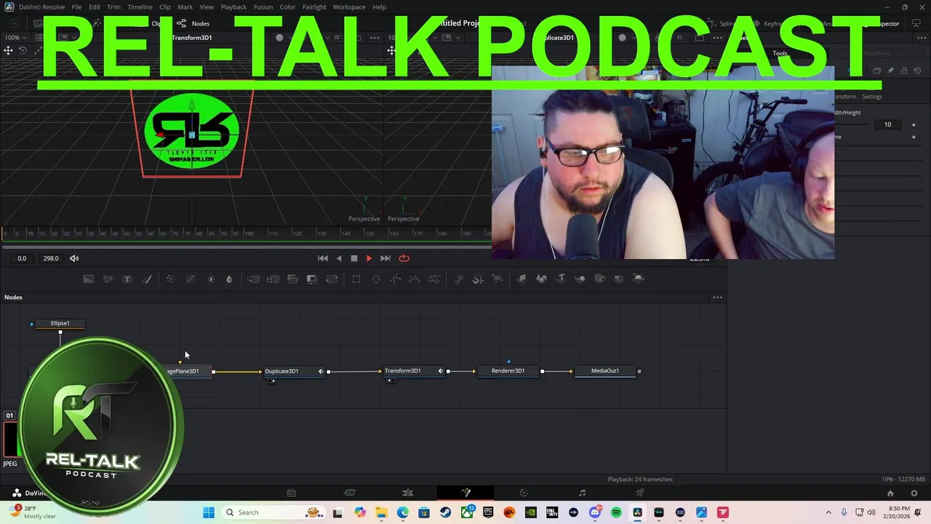The image size is (931, 524).
Task: Add the pRender particle tool
Action: (498, 279)
